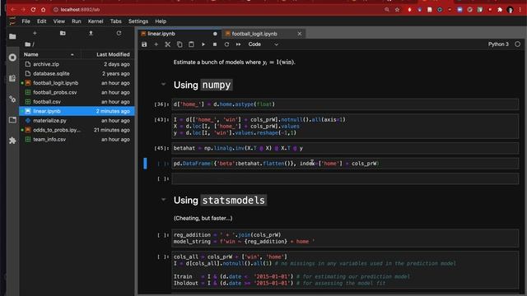Viewport: 527px width, 296px height.
Task: Select odds_to_probs.ipynb in file list
Action: point(77,130)
